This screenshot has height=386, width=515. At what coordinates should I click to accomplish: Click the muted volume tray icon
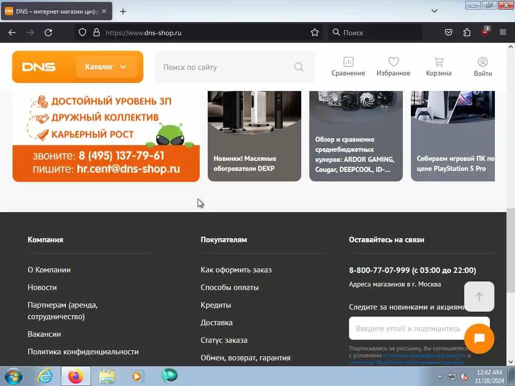464,377
